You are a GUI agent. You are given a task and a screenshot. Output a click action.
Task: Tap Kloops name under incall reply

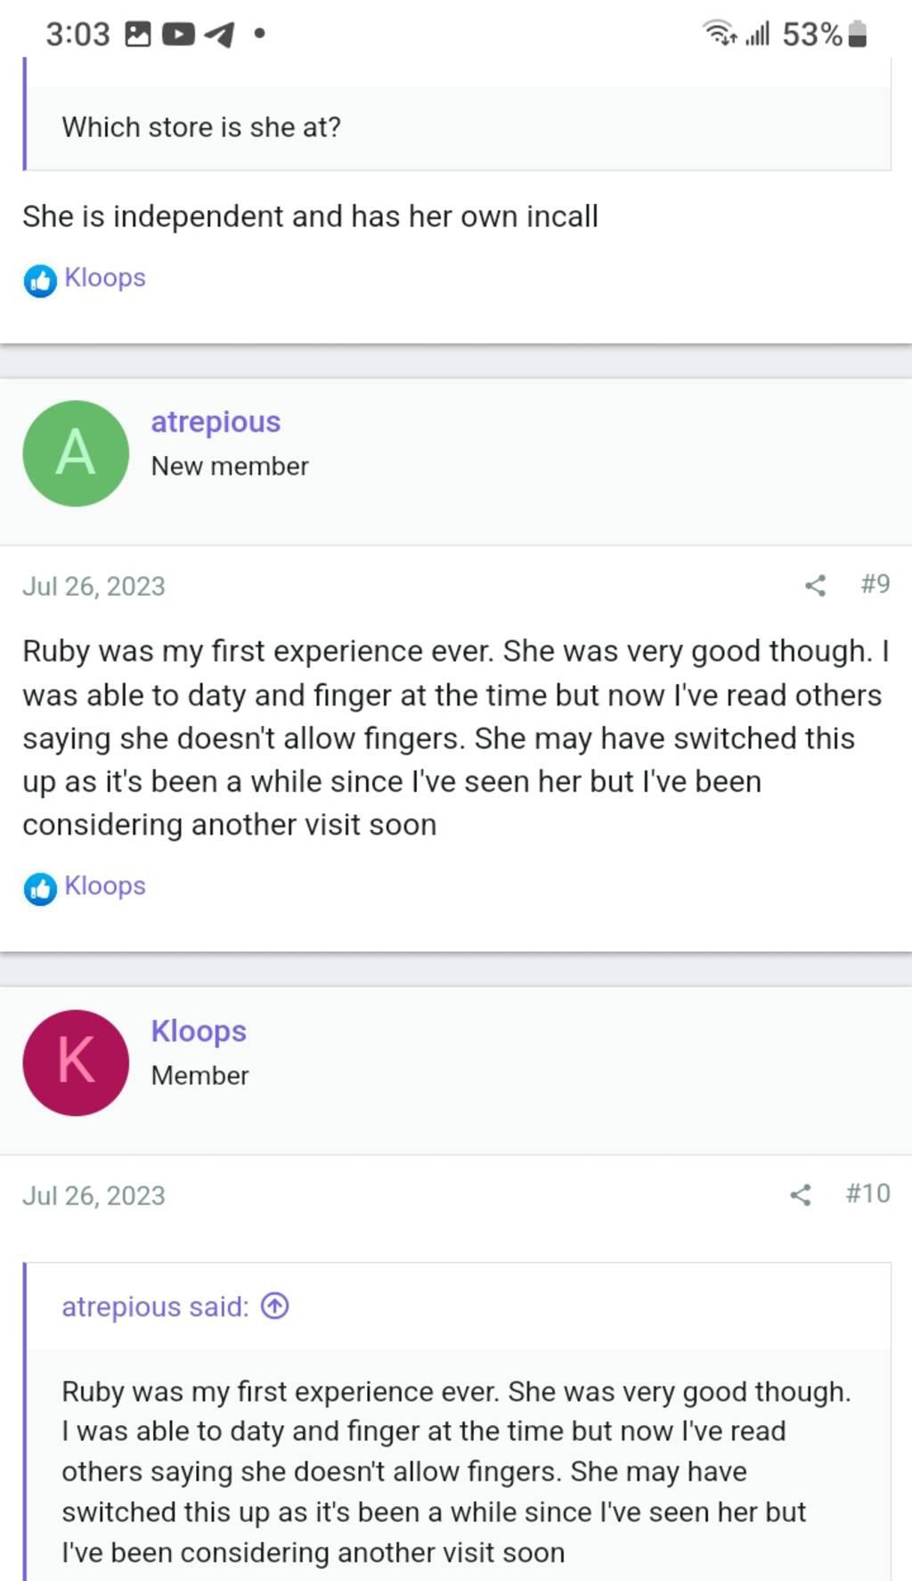[x=105, y=278]
